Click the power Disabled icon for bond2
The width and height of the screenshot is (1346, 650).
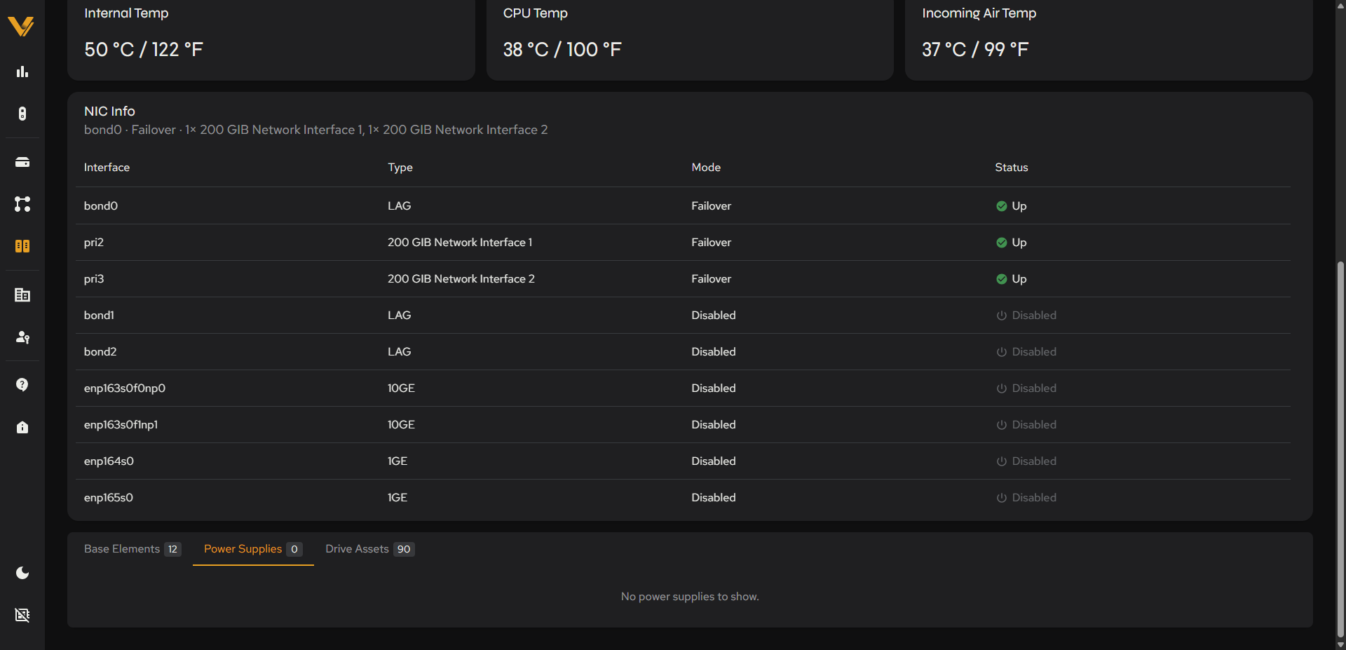click(1002, 352)
